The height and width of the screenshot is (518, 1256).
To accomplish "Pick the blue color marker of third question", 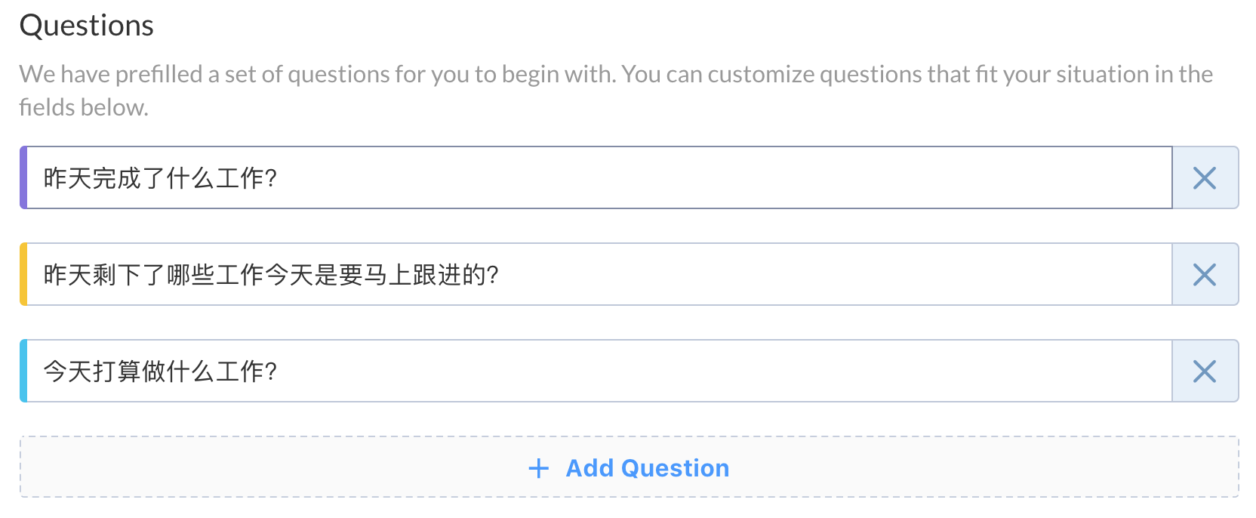I will [x=23, y=372].
